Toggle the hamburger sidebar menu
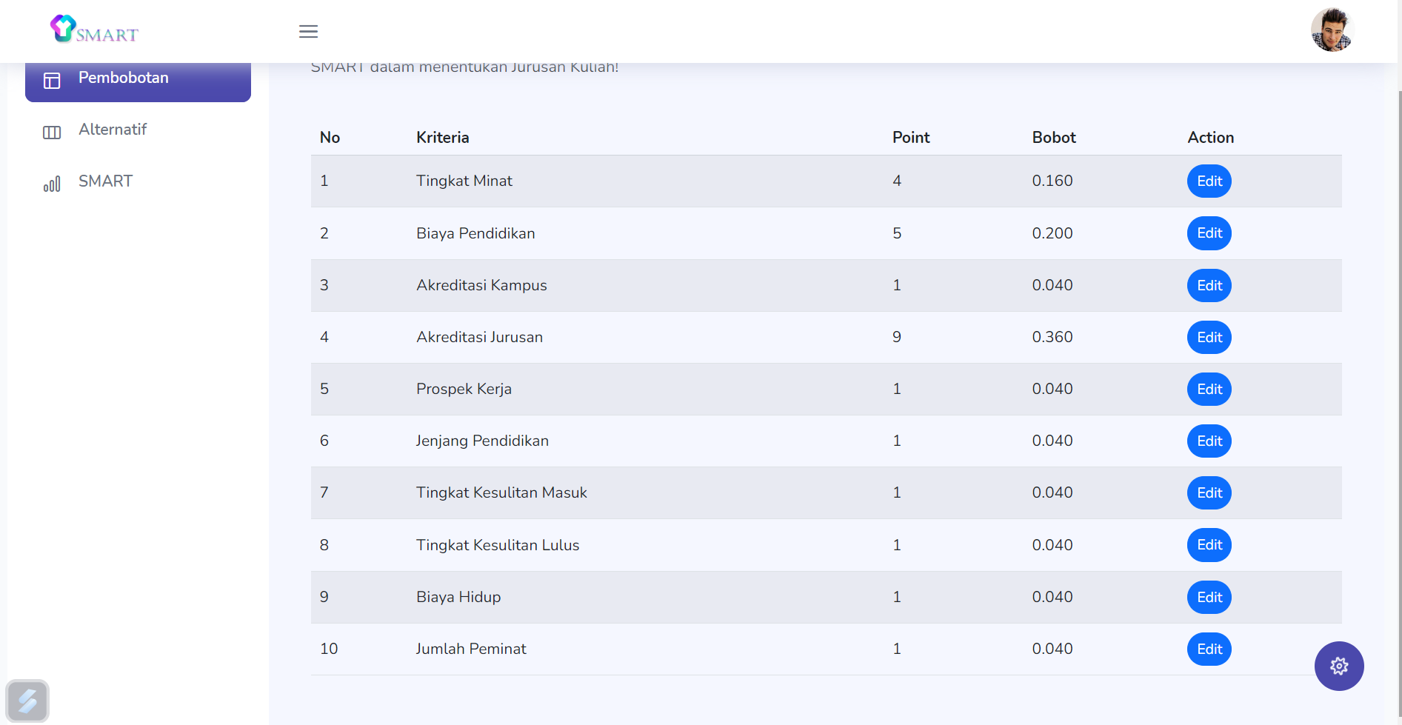This screenshot has height=725, width=1402. (x=308, y=31)
